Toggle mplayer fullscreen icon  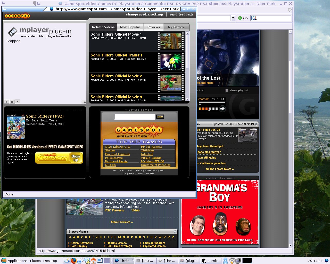click(84, 102)
